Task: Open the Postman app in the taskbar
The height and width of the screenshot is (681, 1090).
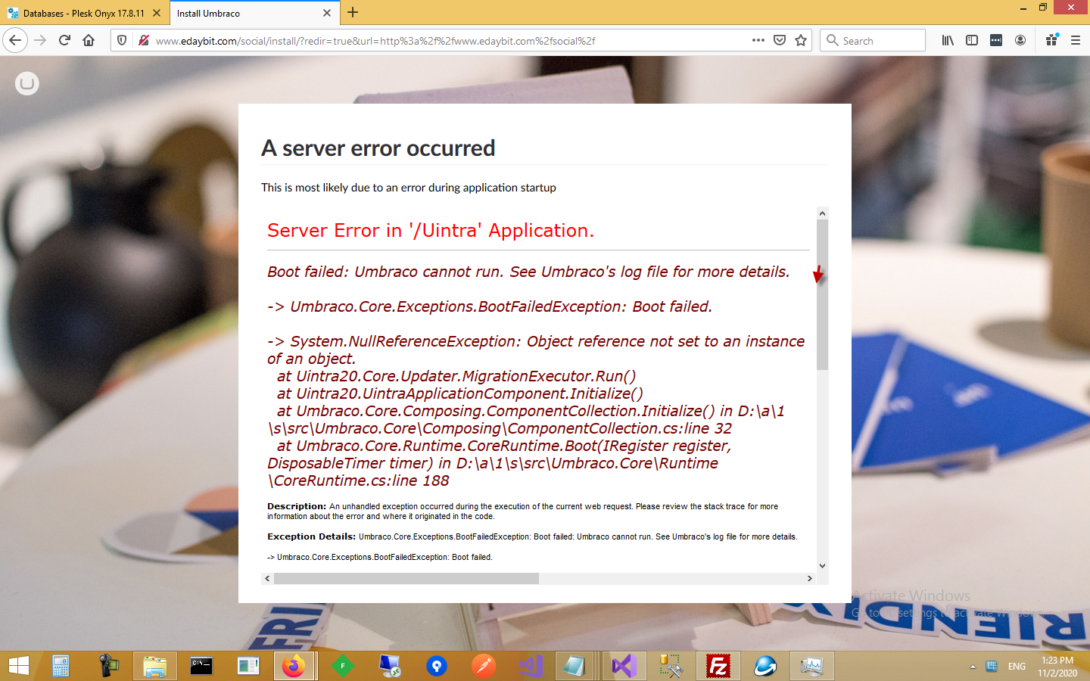Action: tap(481, 666)
